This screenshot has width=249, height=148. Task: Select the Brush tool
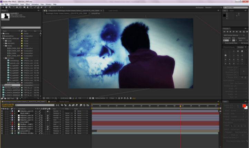pos(35,7)
